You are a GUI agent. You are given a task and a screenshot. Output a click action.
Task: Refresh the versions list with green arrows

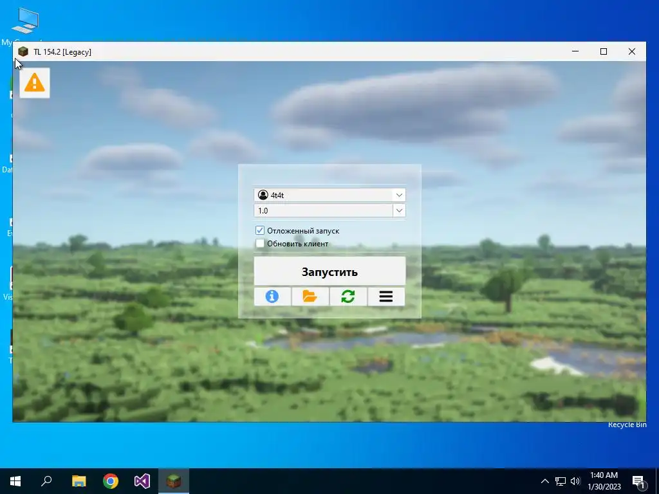point(348,297)
